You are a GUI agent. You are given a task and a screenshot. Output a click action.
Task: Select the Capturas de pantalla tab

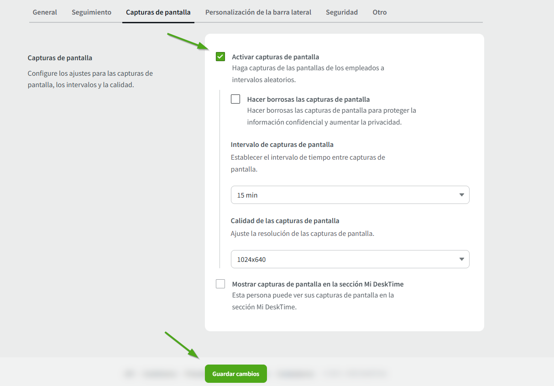tap(158, 12)
